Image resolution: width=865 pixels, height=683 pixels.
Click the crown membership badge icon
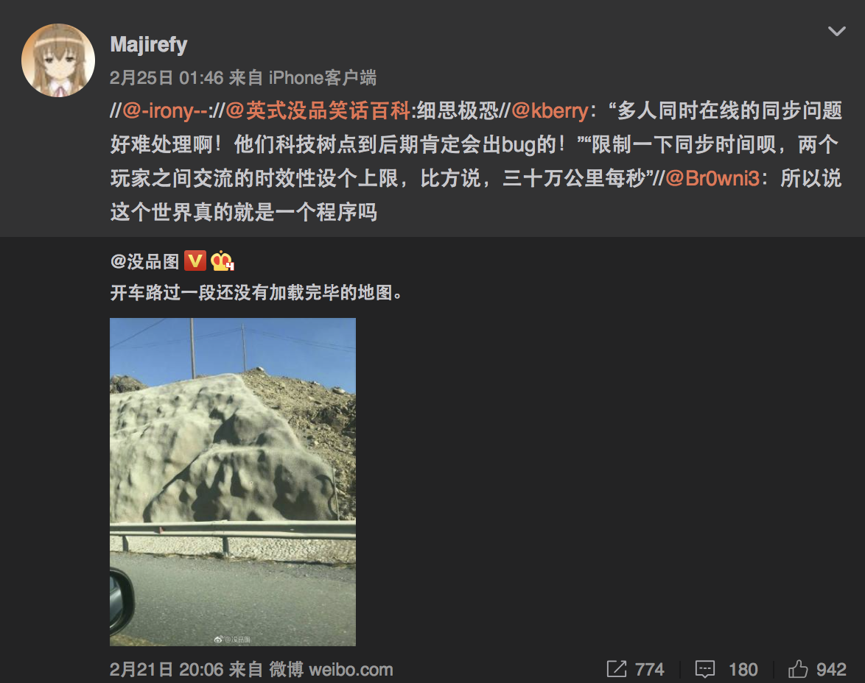tap(223, 261)
